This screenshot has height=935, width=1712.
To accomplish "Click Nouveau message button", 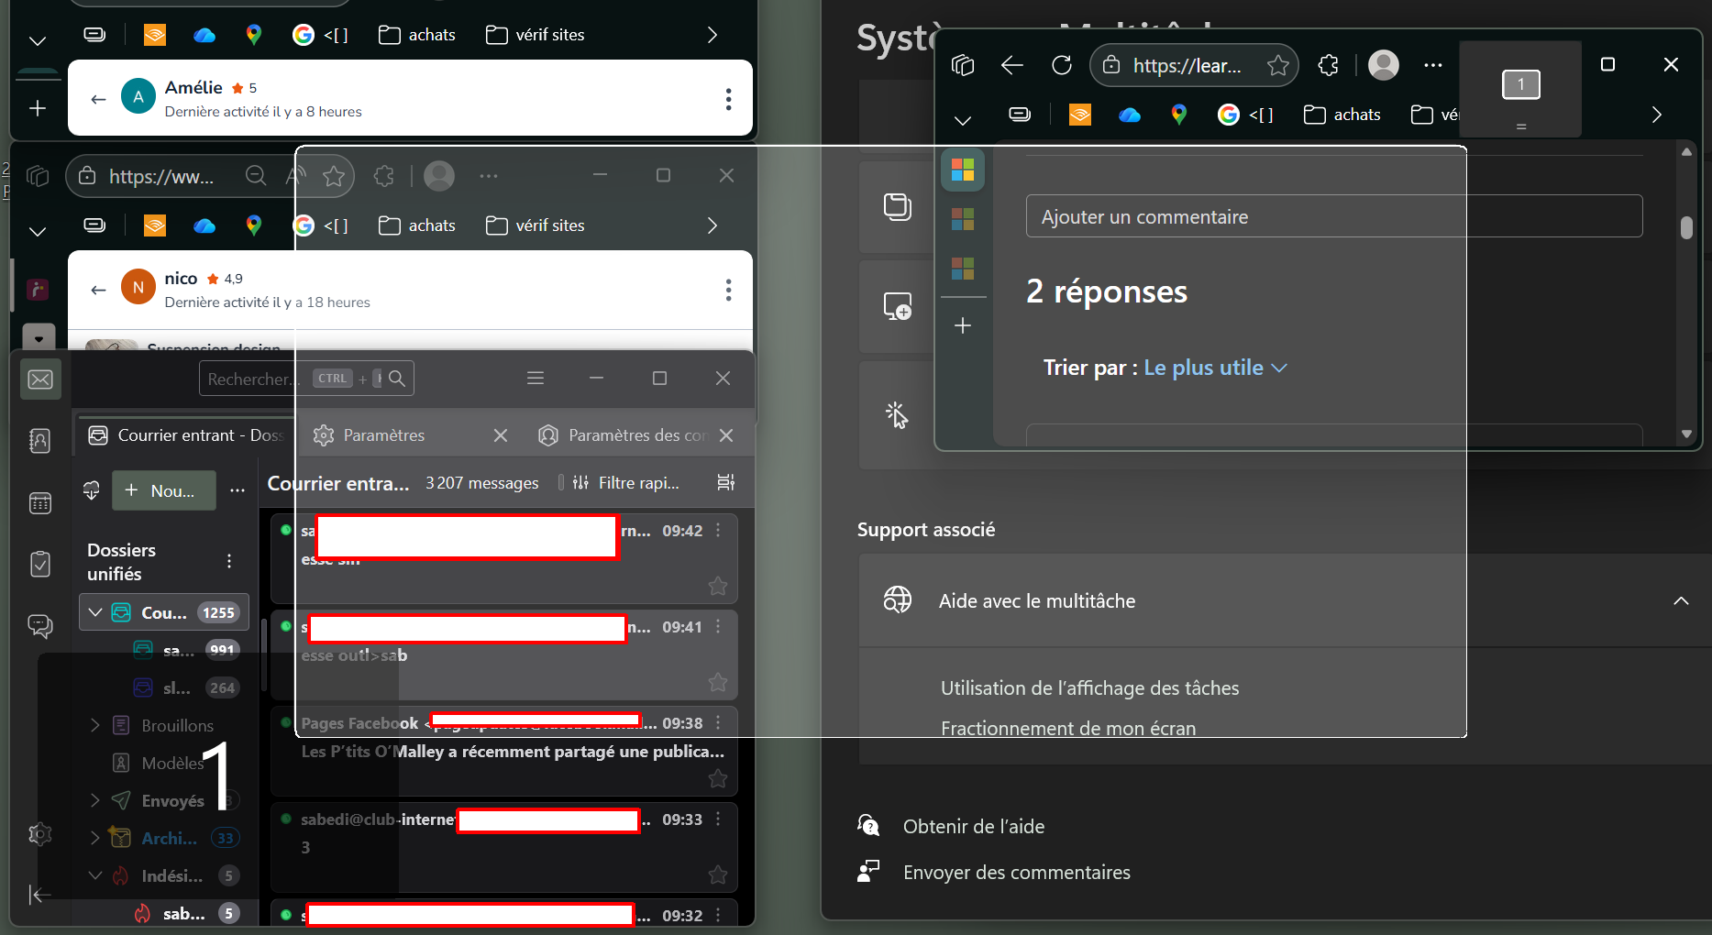I will point(163,490).
